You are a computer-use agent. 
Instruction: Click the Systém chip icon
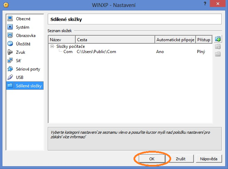[x=10, y=27]
